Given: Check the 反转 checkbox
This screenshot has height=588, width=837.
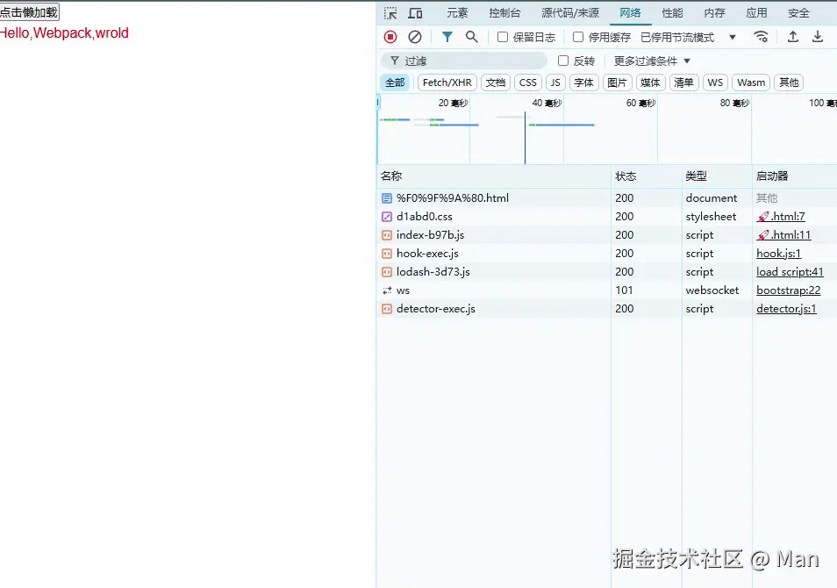Looking at the screenshot, I should [x=562, y=61].
